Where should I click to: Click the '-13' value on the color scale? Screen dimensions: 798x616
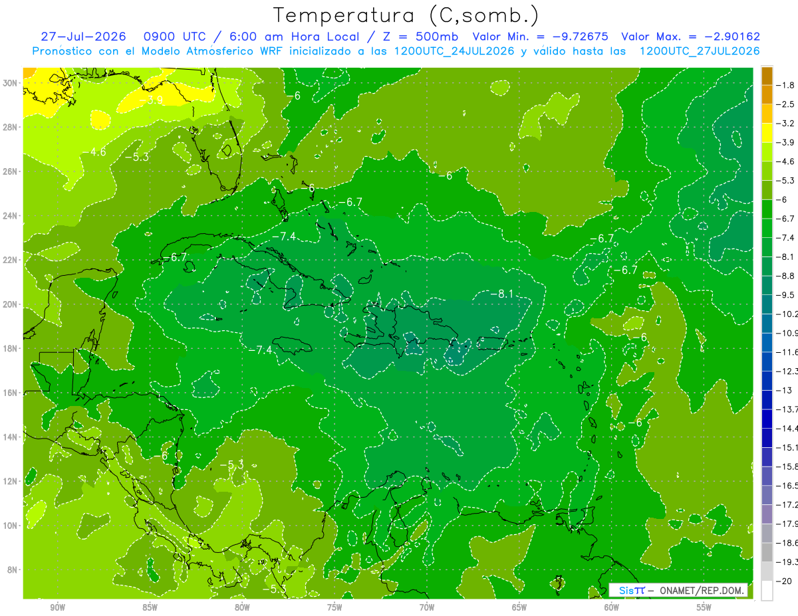pos(785,390)
